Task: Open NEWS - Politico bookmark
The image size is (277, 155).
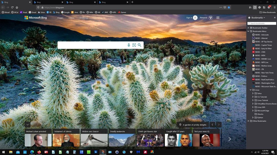Action: click(260, 76)
